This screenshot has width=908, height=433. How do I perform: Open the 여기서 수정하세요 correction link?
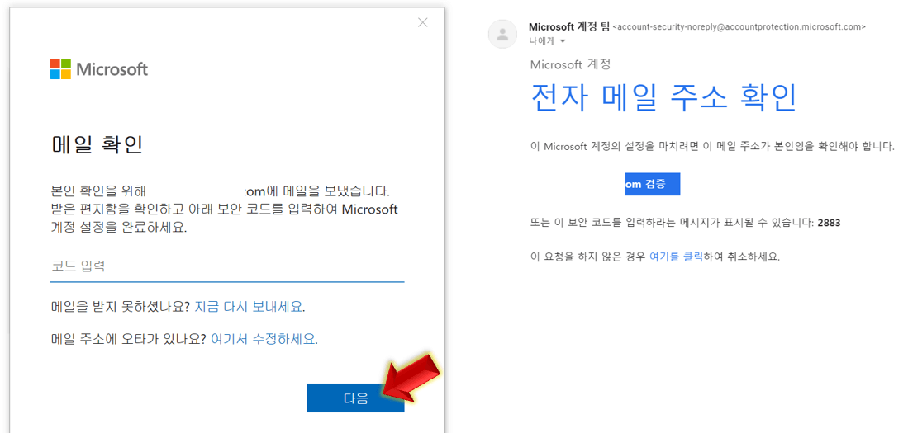coord(263,339)
